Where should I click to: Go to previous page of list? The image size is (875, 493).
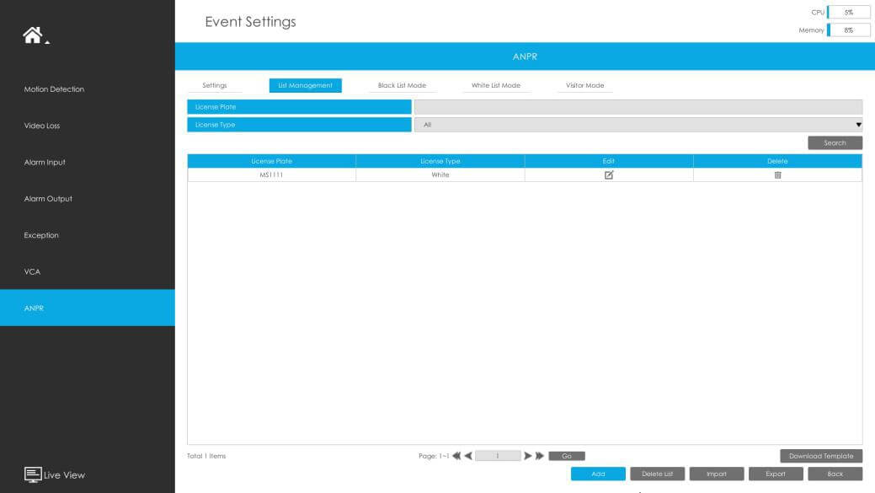pos(468,456)
